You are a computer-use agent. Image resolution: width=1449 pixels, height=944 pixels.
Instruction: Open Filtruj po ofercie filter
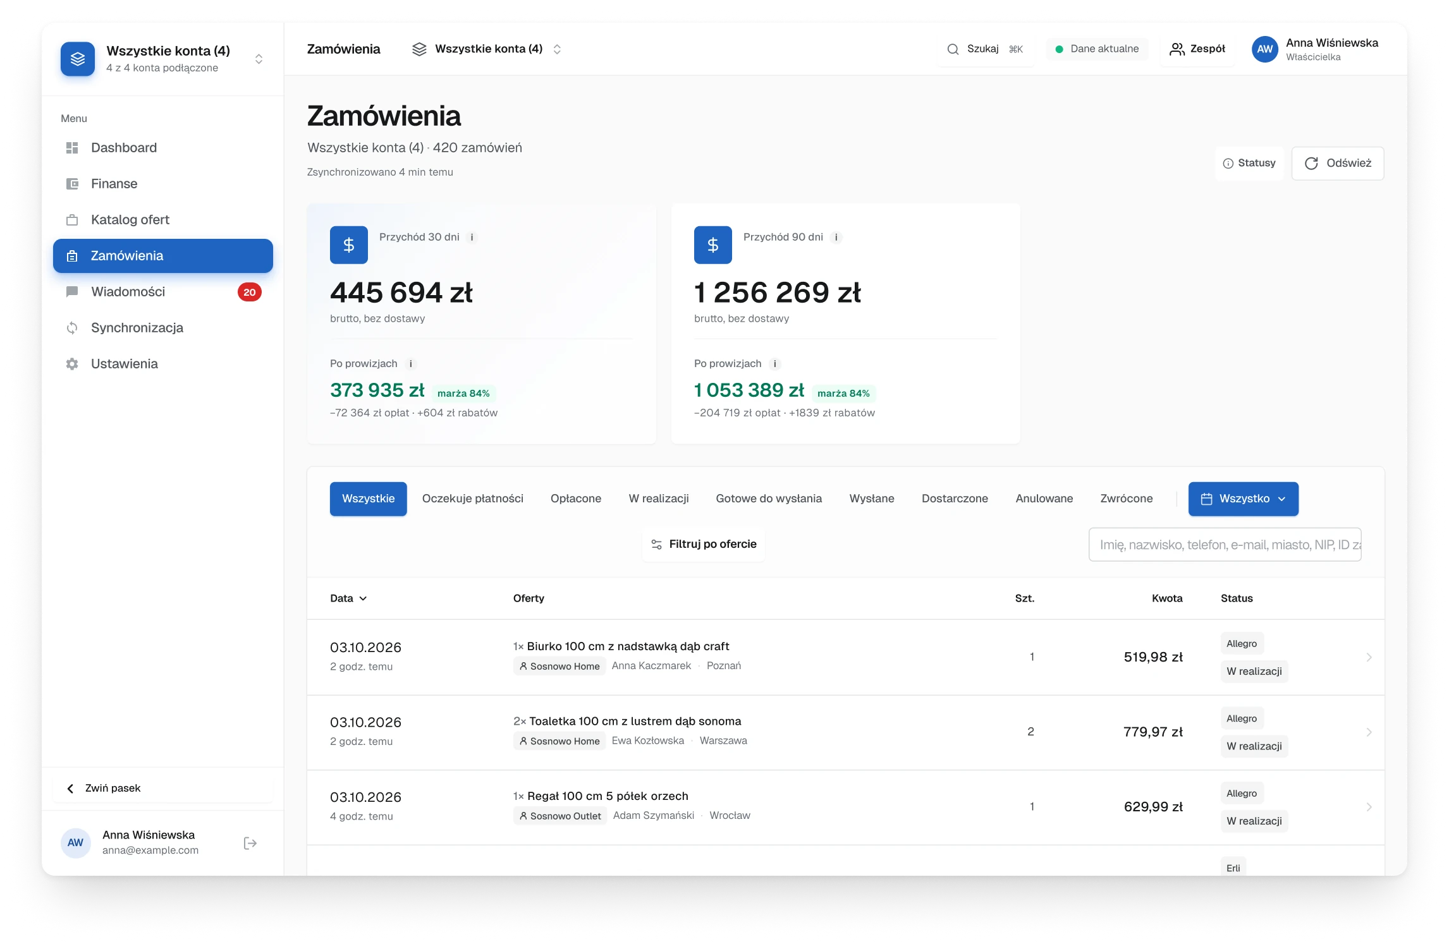704,545
